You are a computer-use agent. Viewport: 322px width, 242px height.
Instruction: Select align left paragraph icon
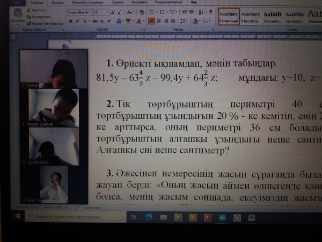[151, 21]
